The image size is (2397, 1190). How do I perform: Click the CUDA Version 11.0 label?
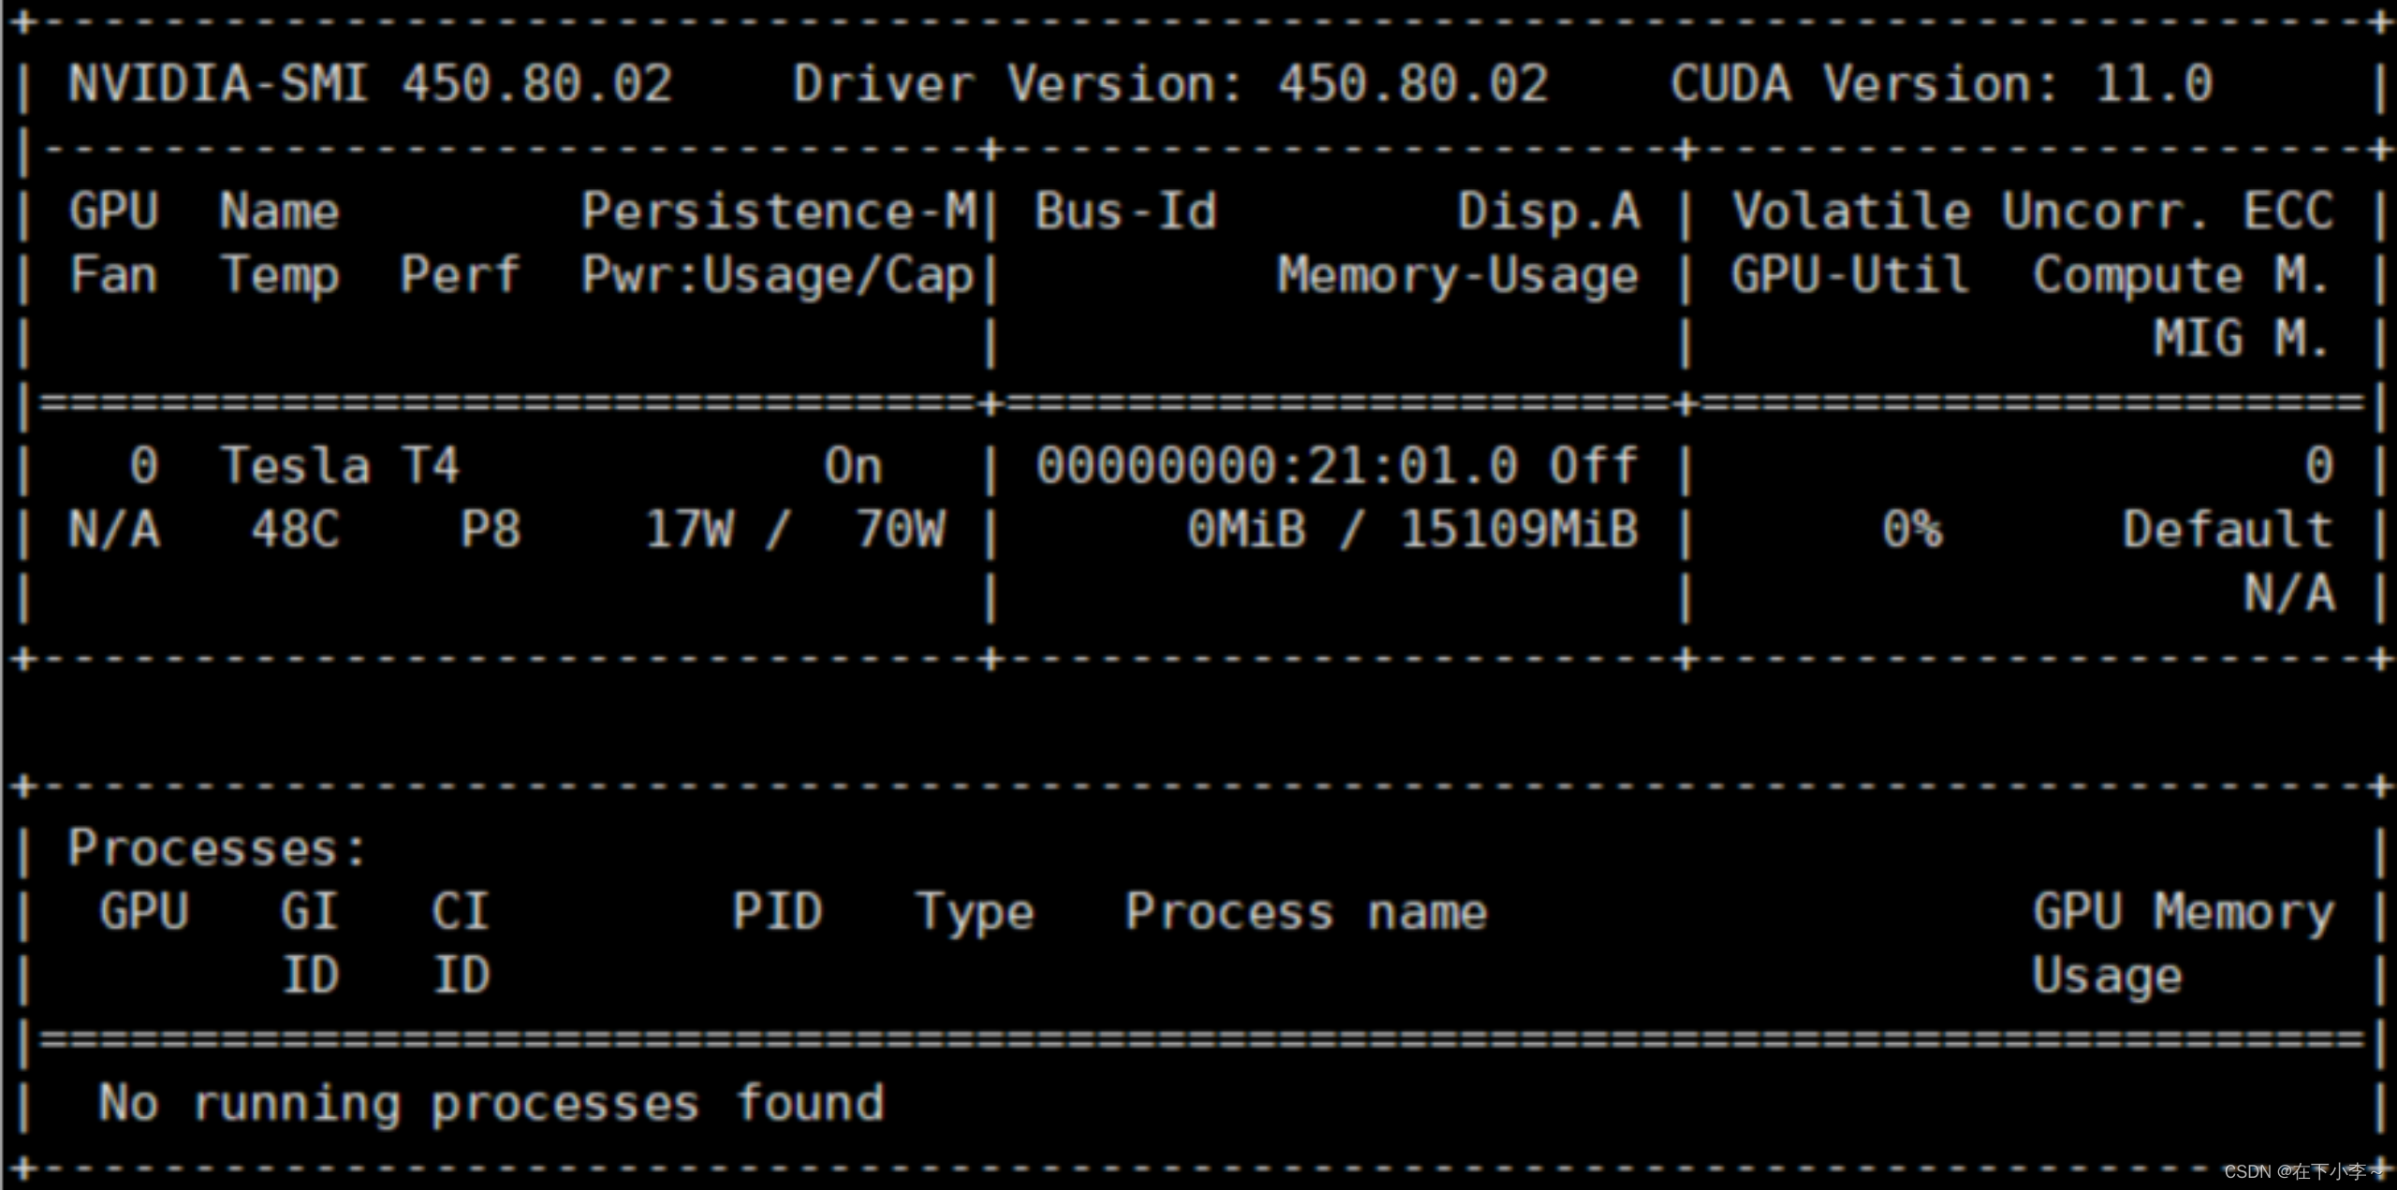pos(1941,84)
